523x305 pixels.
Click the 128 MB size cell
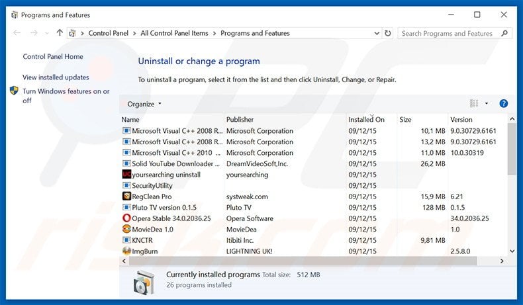tap(434, 208)
